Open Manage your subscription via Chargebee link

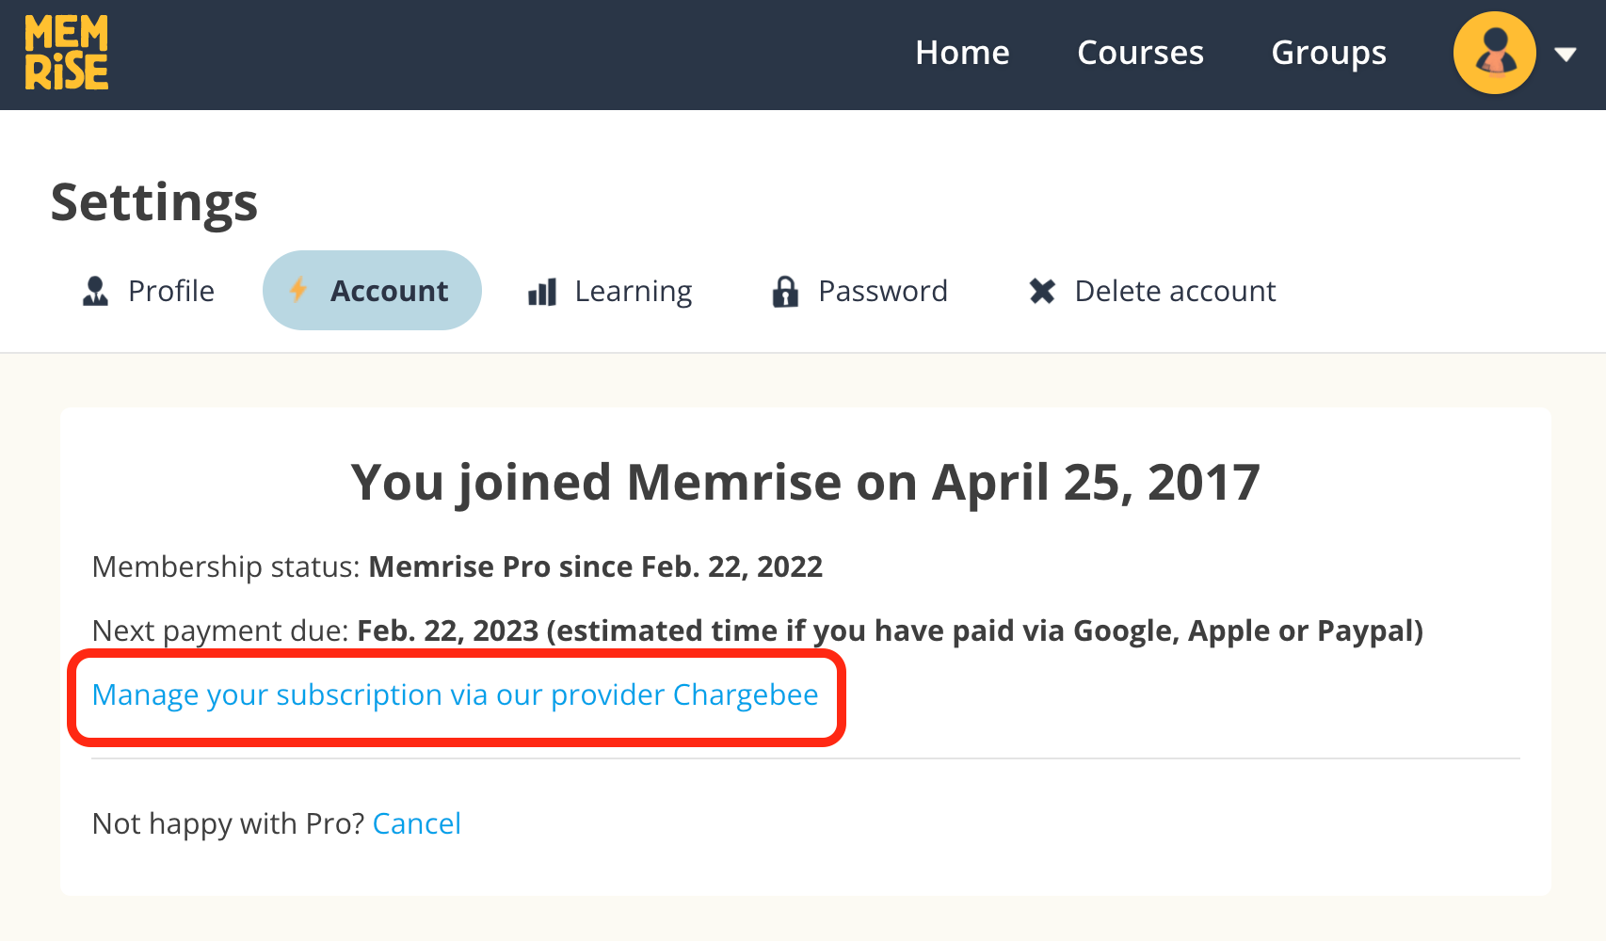(455, 694)
